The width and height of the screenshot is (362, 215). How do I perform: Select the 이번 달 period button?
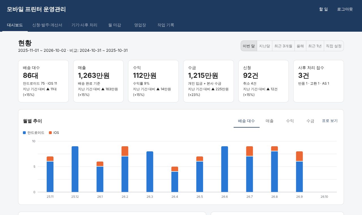click(249, 46)
